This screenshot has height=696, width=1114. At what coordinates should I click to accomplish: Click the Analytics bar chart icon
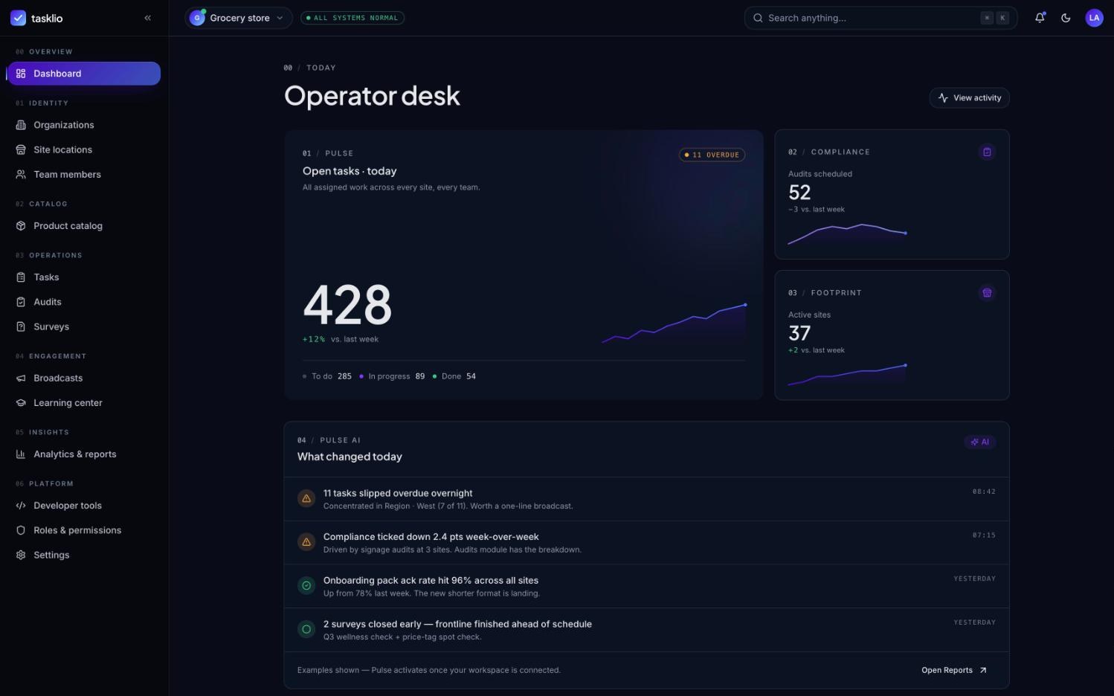(x=21, y=454)
